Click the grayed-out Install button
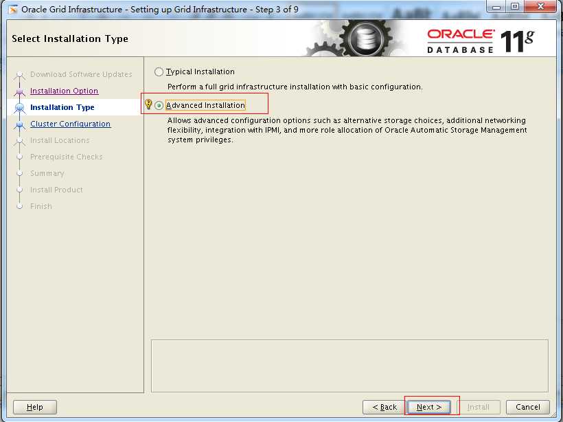The width and height of the screenshot is (563, 422). point(479,407)
